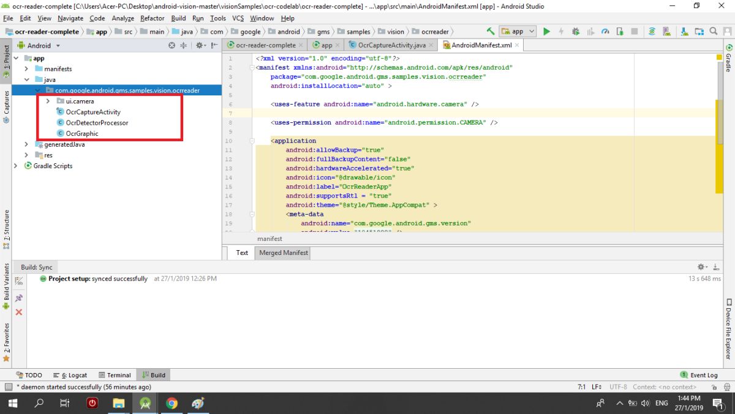Open Build panel settings gear icon

tap(703, 267)
